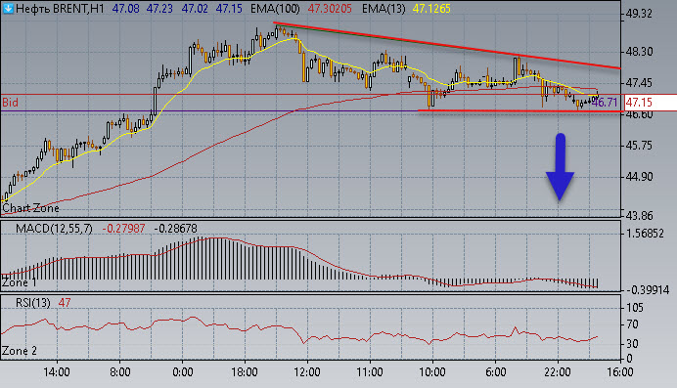This screenshot has height=388, width=677.
Task: Click the purple 46.71 price level label
Action: pos(605,103)
